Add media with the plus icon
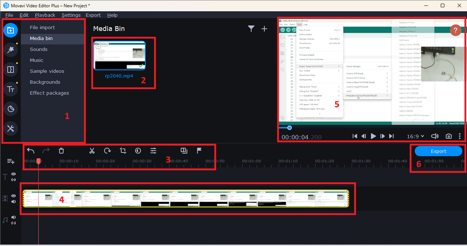 coord(265,29)
